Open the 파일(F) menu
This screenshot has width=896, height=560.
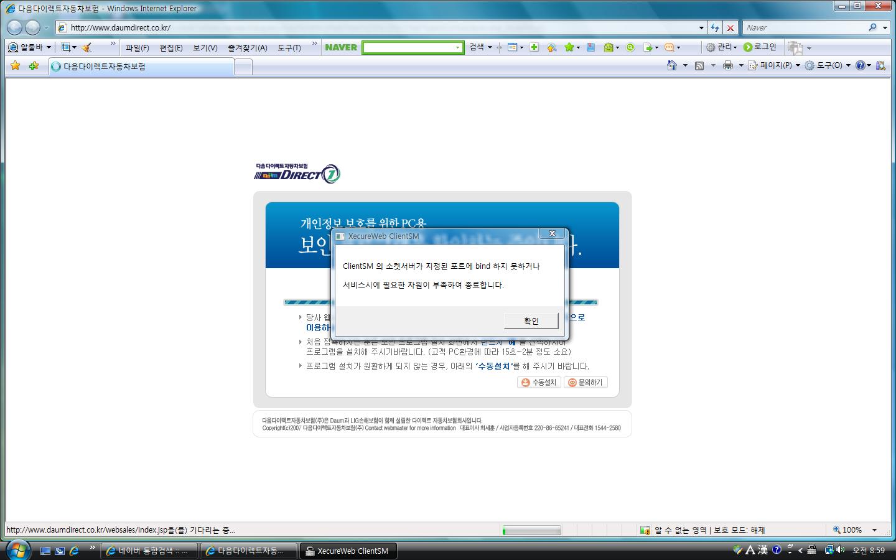pos(137,47)
